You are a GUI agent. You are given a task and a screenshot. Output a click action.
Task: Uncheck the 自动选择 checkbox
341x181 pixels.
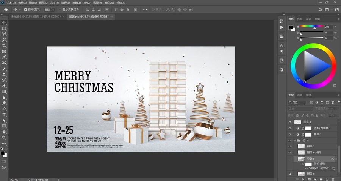25,9
